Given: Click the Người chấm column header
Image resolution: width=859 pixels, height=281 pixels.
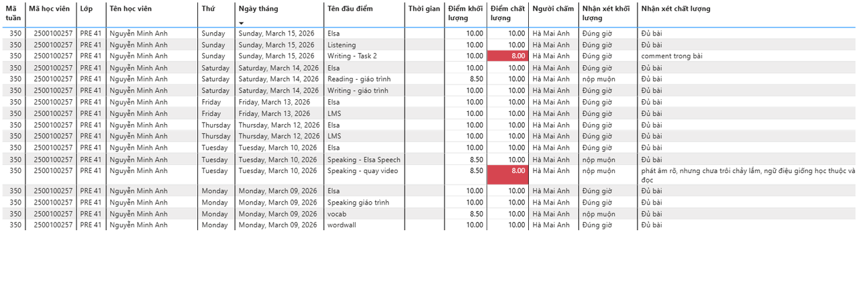Looking at the screenshot, I should (x=553, y=9).
